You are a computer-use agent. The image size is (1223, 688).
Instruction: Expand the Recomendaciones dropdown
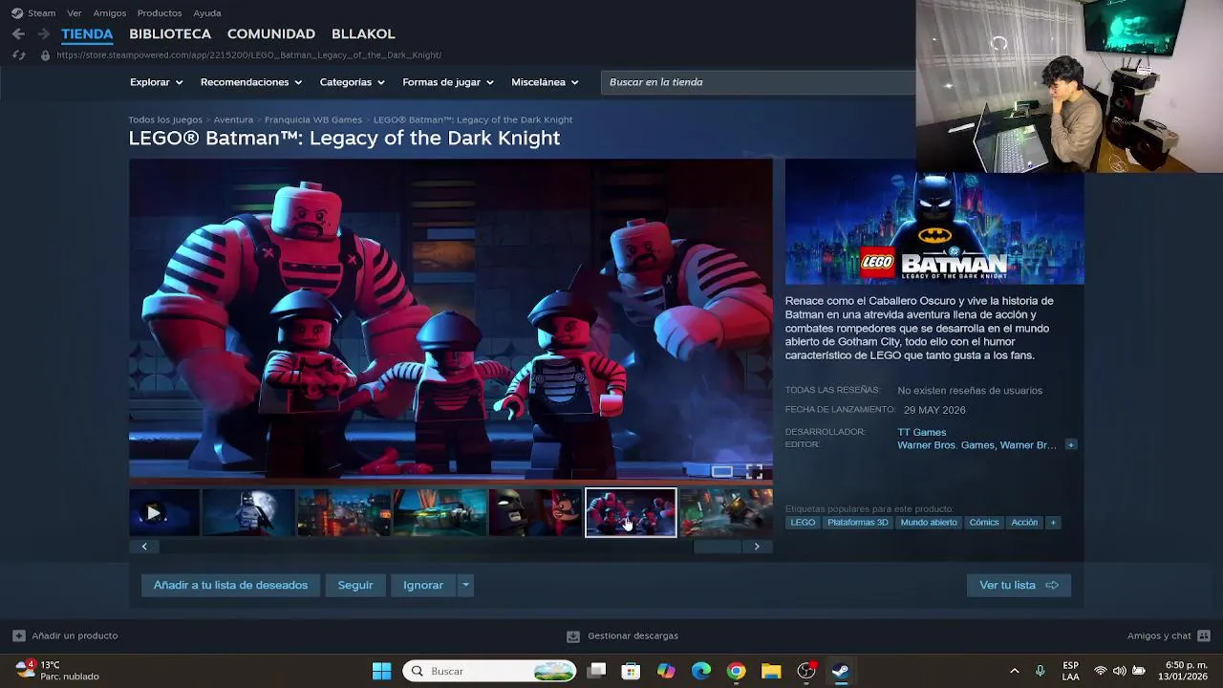pos(251,82)
